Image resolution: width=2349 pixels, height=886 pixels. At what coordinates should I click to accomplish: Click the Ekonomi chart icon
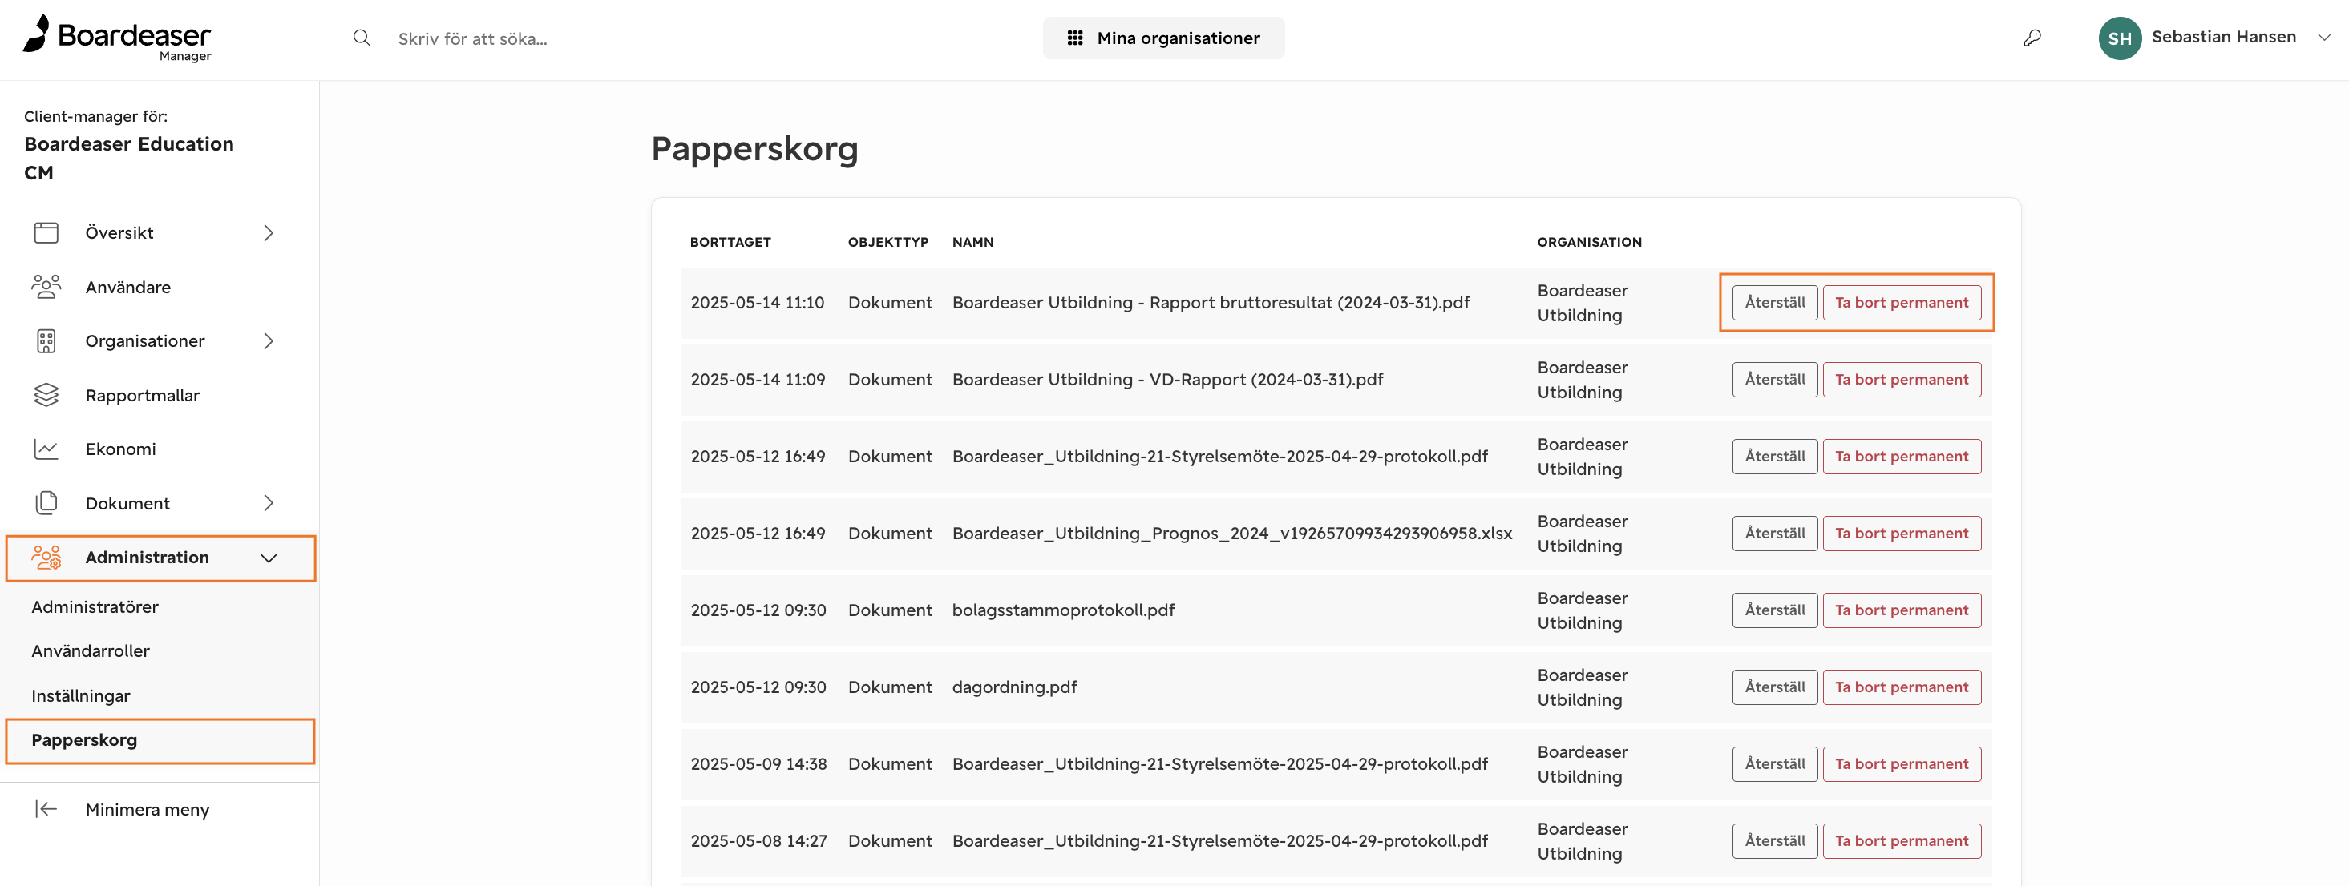click(x=46, y=449)
